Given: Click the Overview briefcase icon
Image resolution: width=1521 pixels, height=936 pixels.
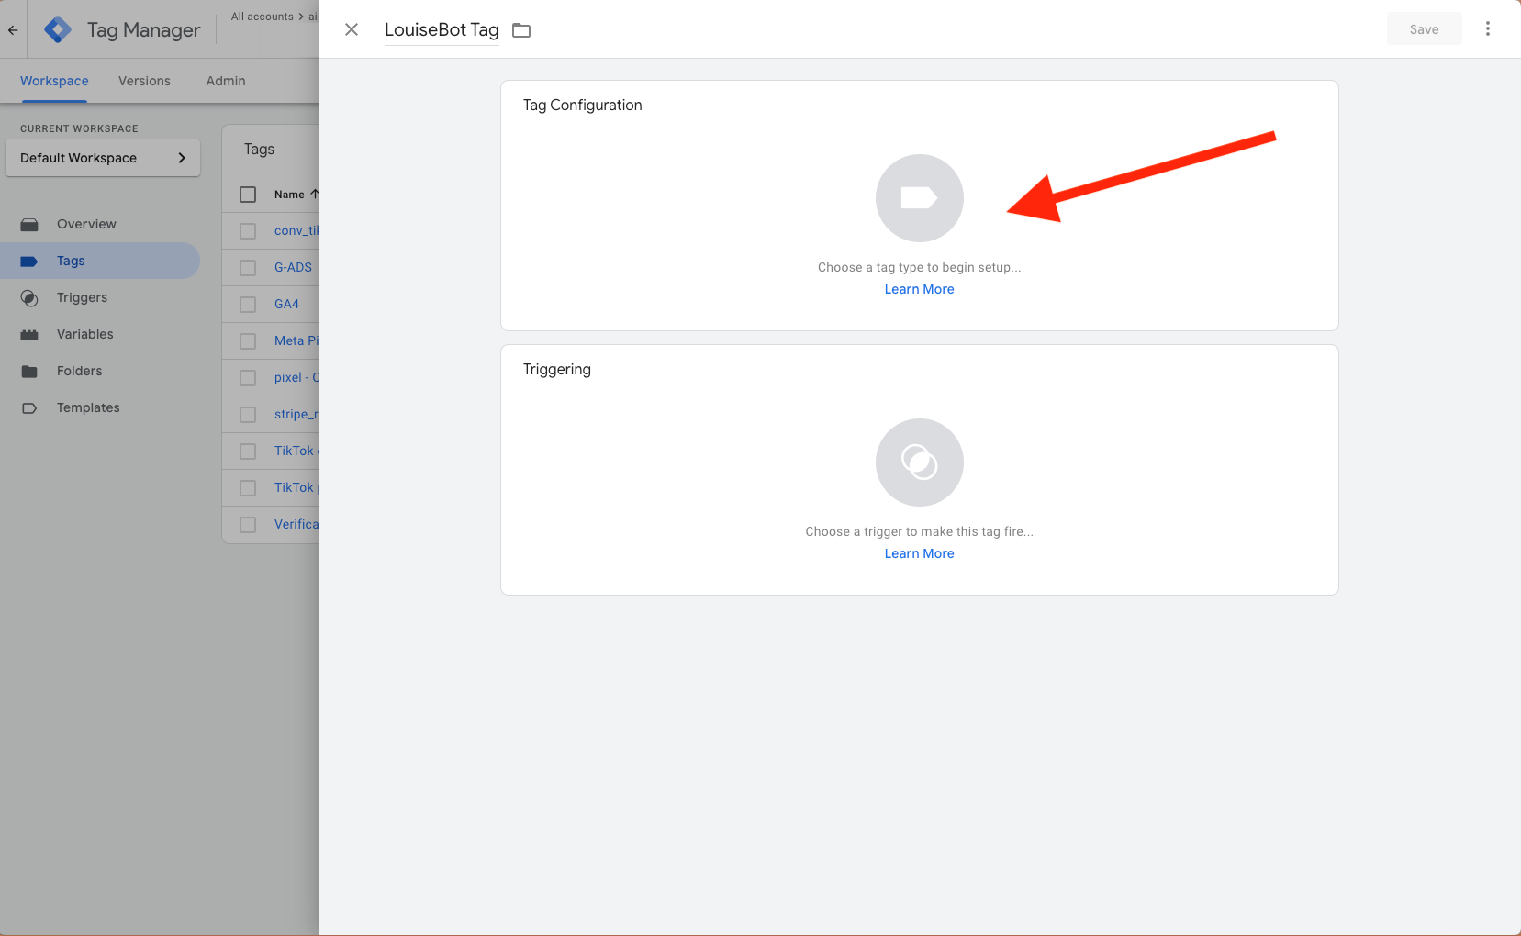Looking at the screenshot, I should click(x=29, y=224).
